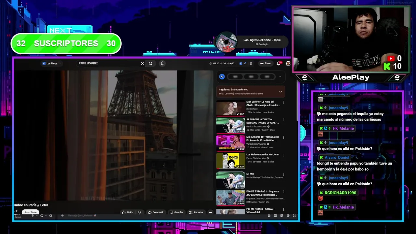The height and width of the screenshot is (234, 416).
Task: Click RGRICHARD1990 username in chat
Action: point(340,193)
